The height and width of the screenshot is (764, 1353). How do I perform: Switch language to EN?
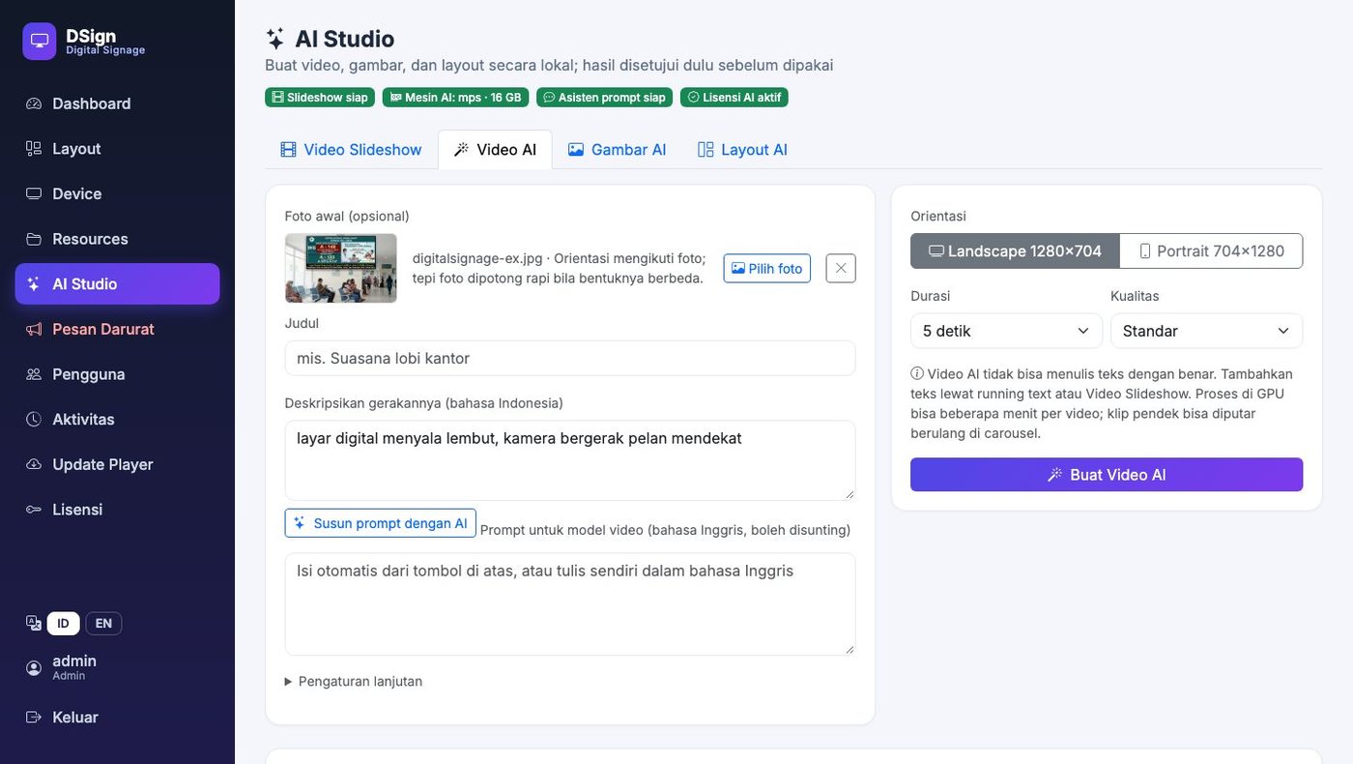click(x=103, y=623)
